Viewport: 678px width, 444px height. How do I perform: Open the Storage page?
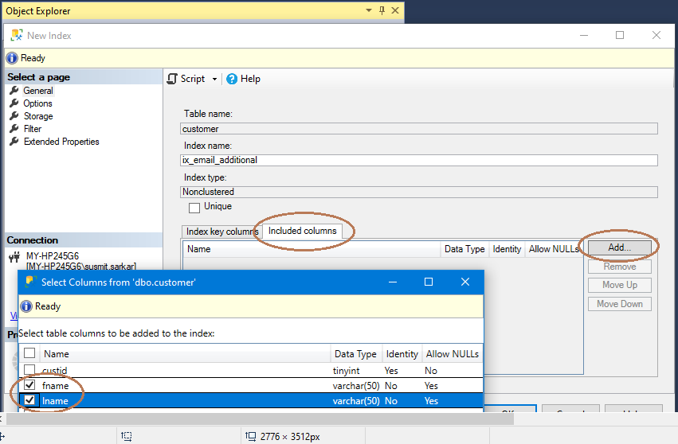37,116
